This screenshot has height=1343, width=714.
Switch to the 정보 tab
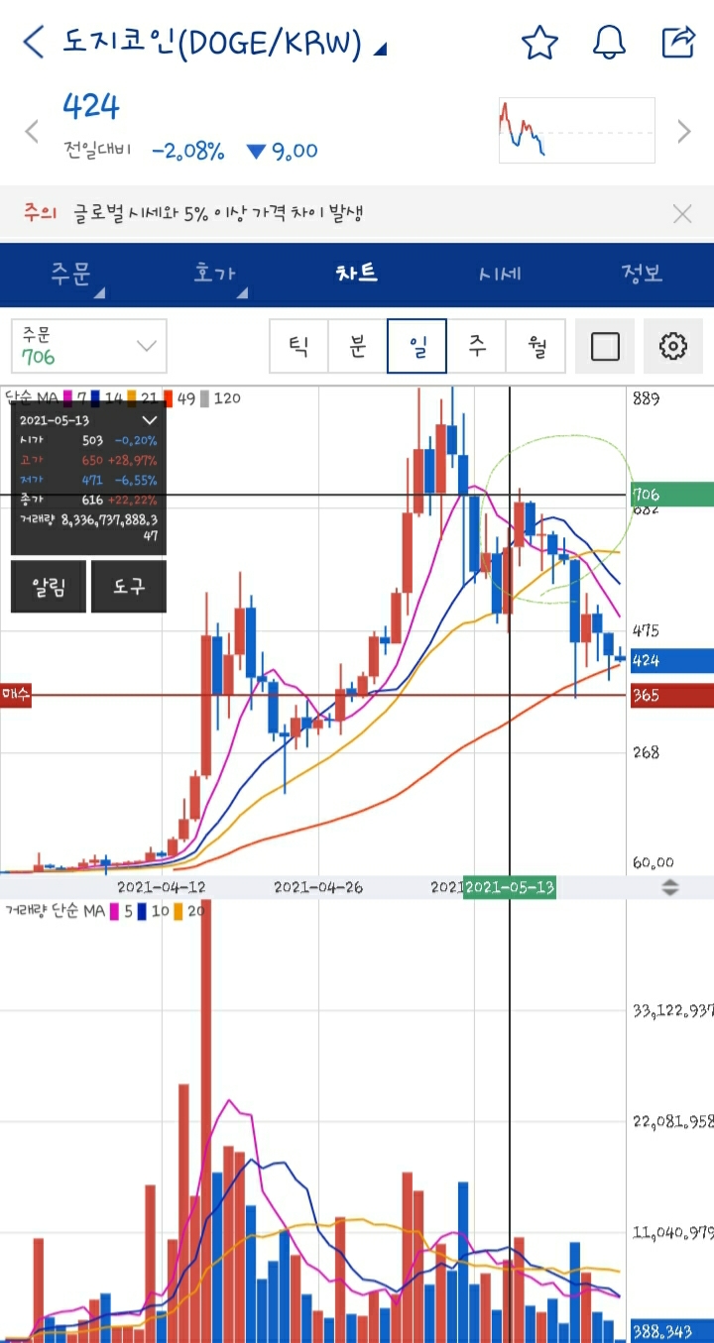(x=642, y=275)
